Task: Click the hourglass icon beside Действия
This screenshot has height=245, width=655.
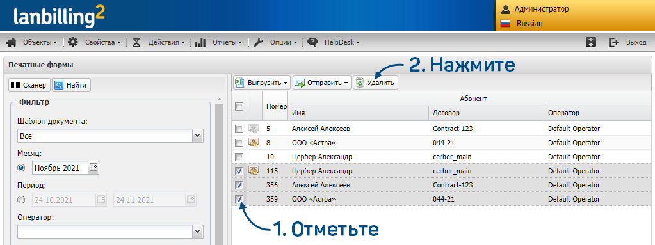Action: point(136,42)
